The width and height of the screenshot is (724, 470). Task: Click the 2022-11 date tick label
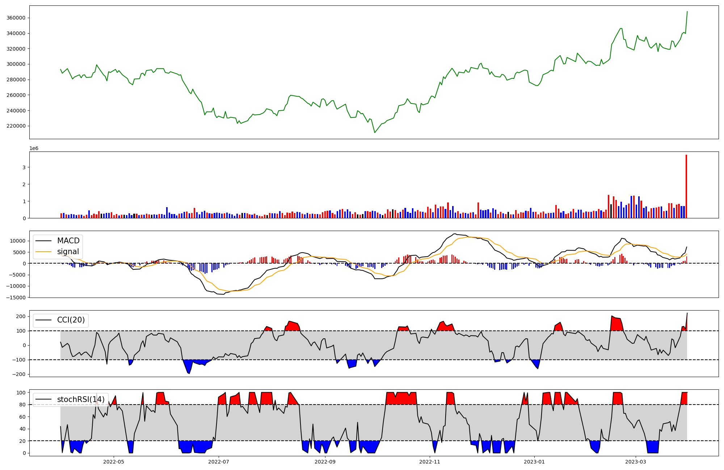(430, 462)
